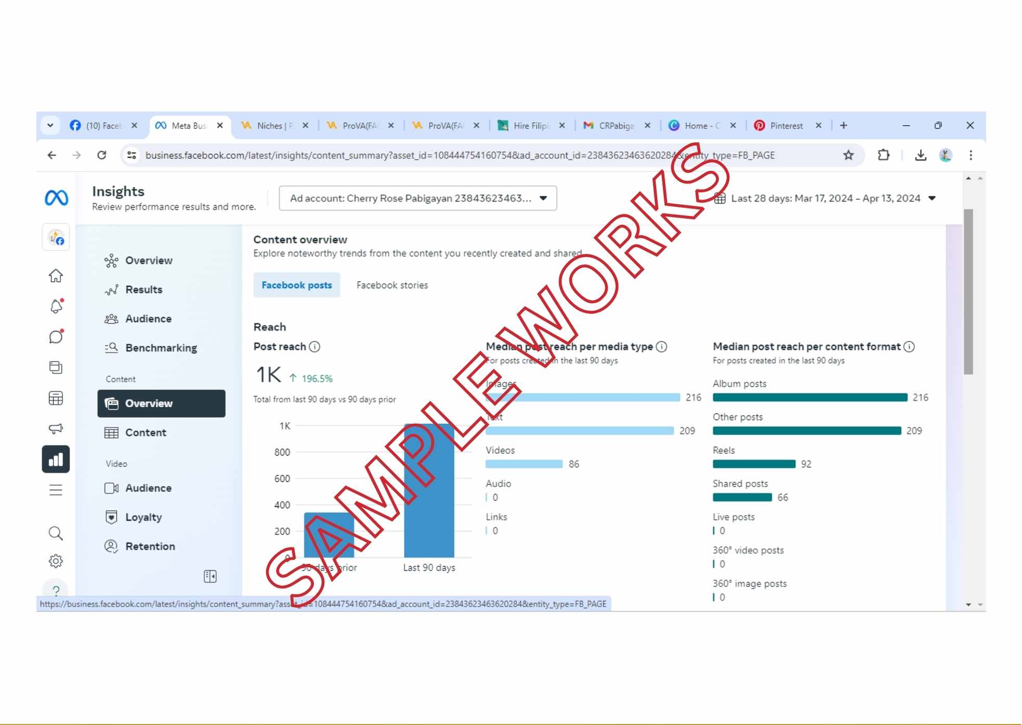Image resolution: width=1022 pixels, height=725 pixels.
Task: Bookmark page with the star icon
Action: click(848, 155)
